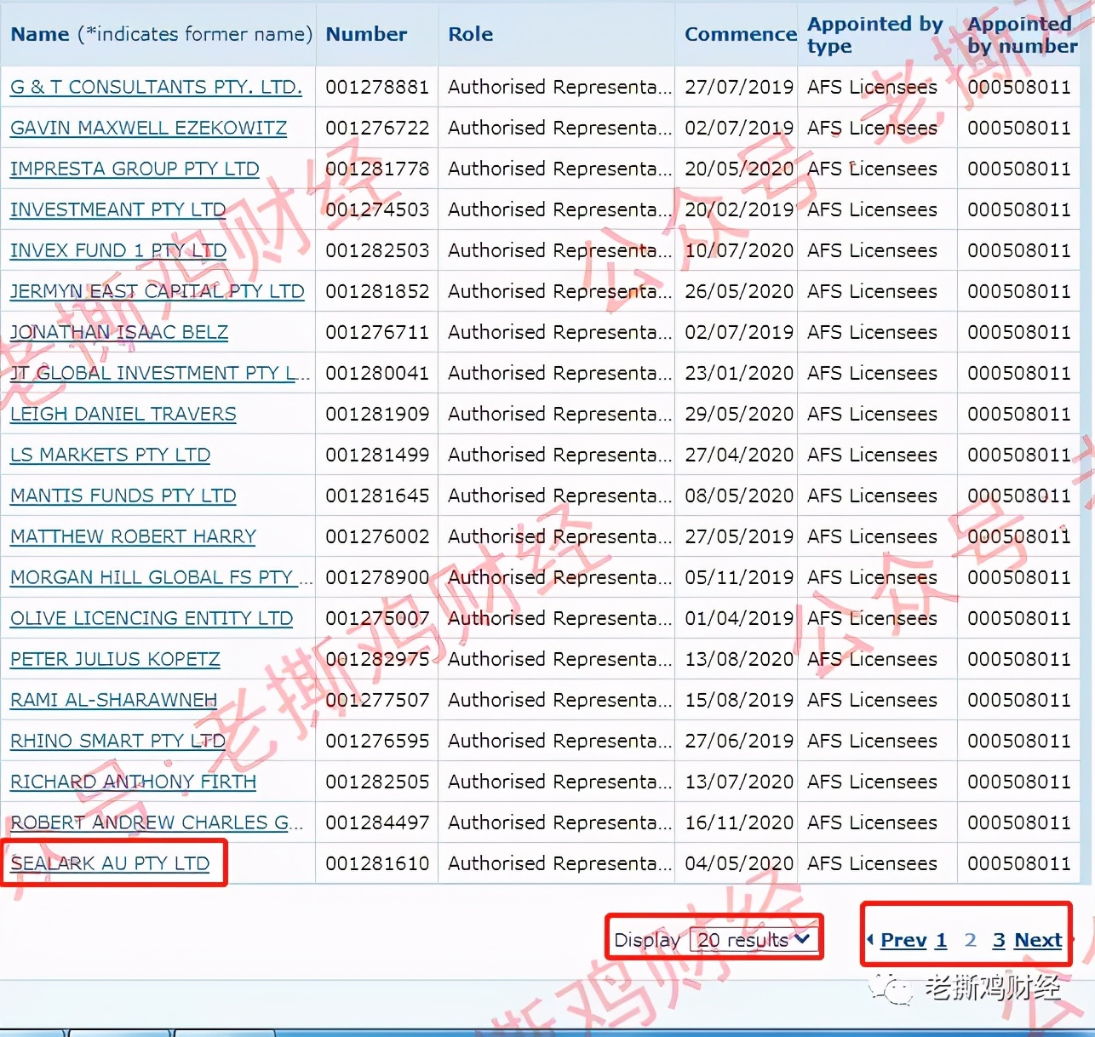The width and height of the screenshot is (1095, 1037).
Task: Select commence date 10/07/2020
Action: tap(739, 250)
